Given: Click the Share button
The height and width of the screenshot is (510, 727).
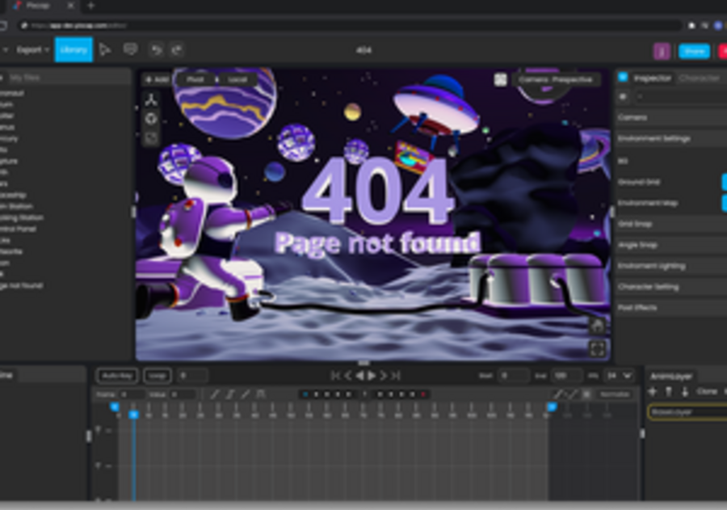Looking at the screenshot, I should point(694,51).
